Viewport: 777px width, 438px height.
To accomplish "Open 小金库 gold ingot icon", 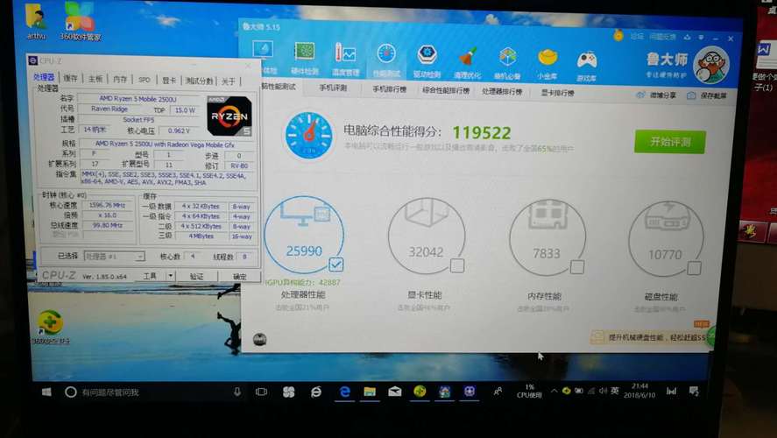I will tap(547, 63).
